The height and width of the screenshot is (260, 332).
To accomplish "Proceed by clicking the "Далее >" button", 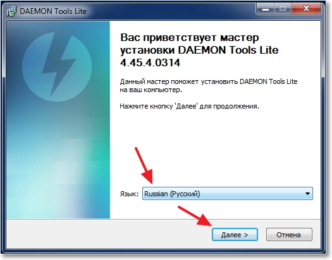I will click(x=235, y=235).
